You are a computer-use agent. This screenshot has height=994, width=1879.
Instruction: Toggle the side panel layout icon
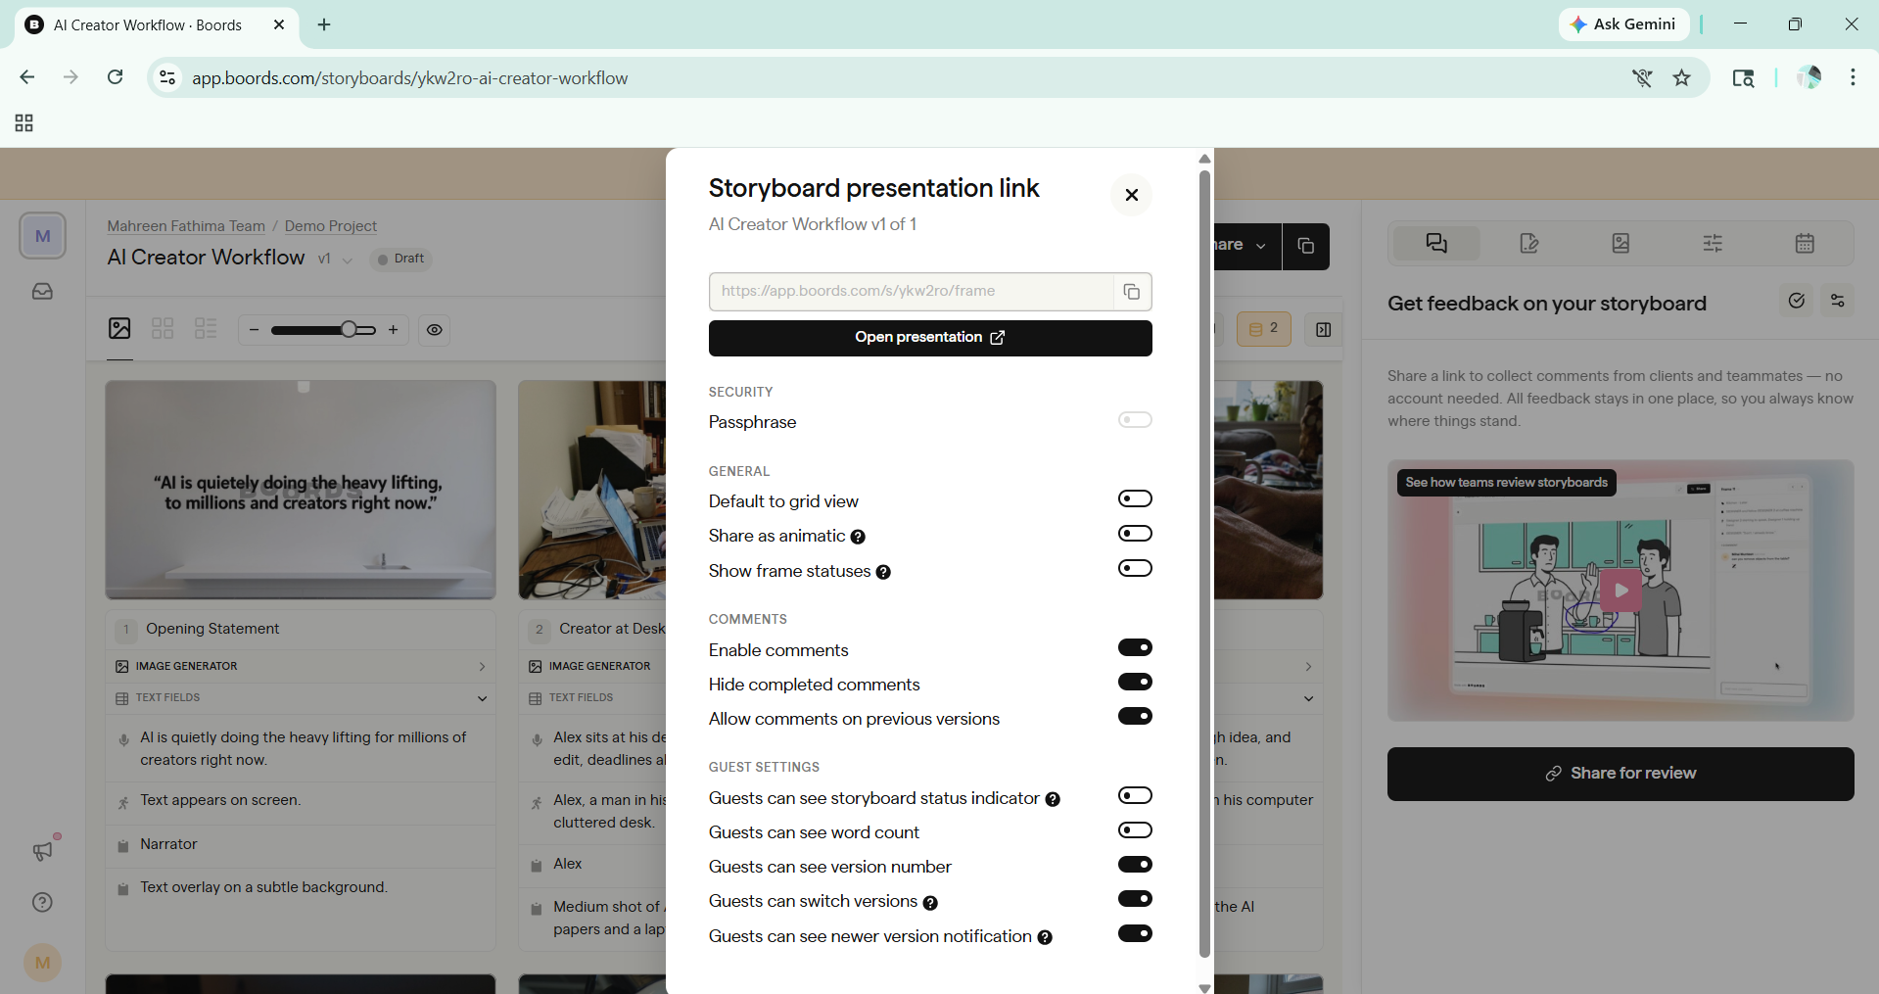pyautogui.click(x=1323, y=330)
